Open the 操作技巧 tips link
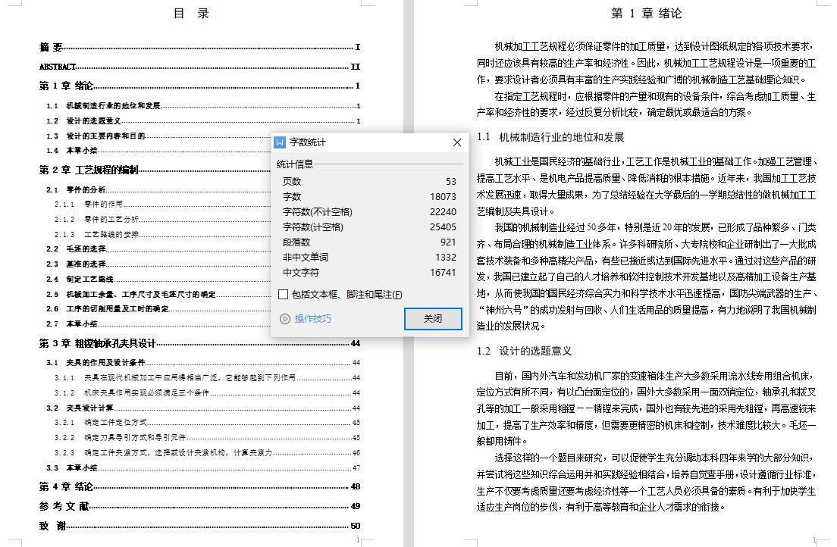 click(x=312, y=319)
